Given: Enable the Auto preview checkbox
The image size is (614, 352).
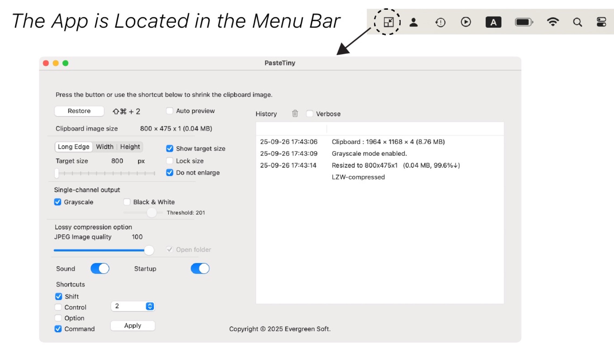Looking at the screenshot, I should coord(169,111).
